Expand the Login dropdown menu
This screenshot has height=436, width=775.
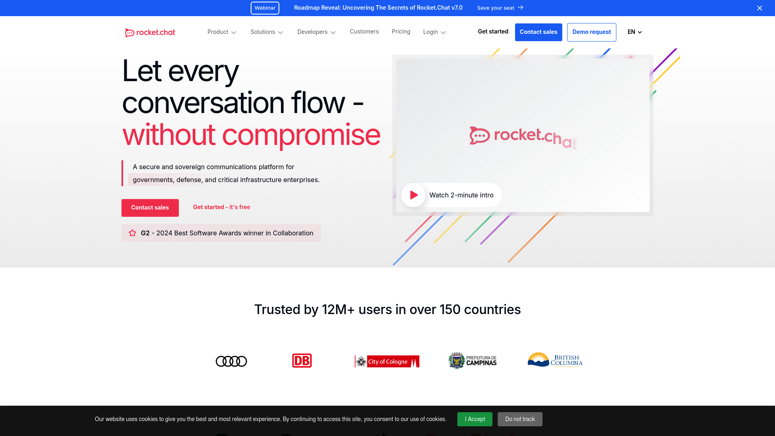point(434,32)
